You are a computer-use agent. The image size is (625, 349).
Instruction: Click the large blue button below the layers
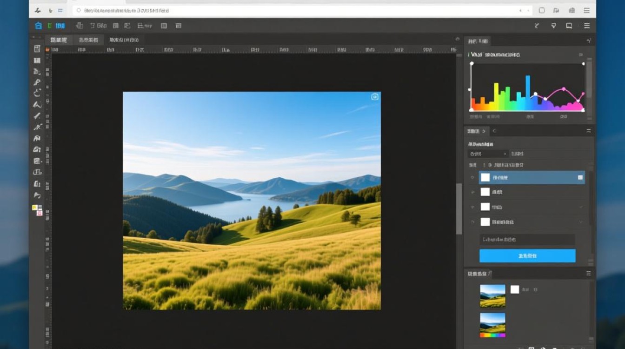[x=527, y=256]
